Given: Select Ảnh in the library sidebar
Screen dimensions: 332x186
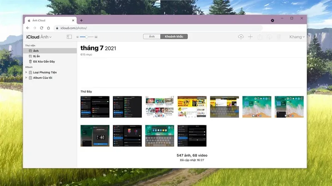Looking at the screenshot, I should [x=36, y=50].
